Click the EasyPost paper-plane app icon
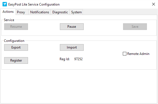Image resolution: width=158 pixels, height=104 pixels. coord(5,4)
